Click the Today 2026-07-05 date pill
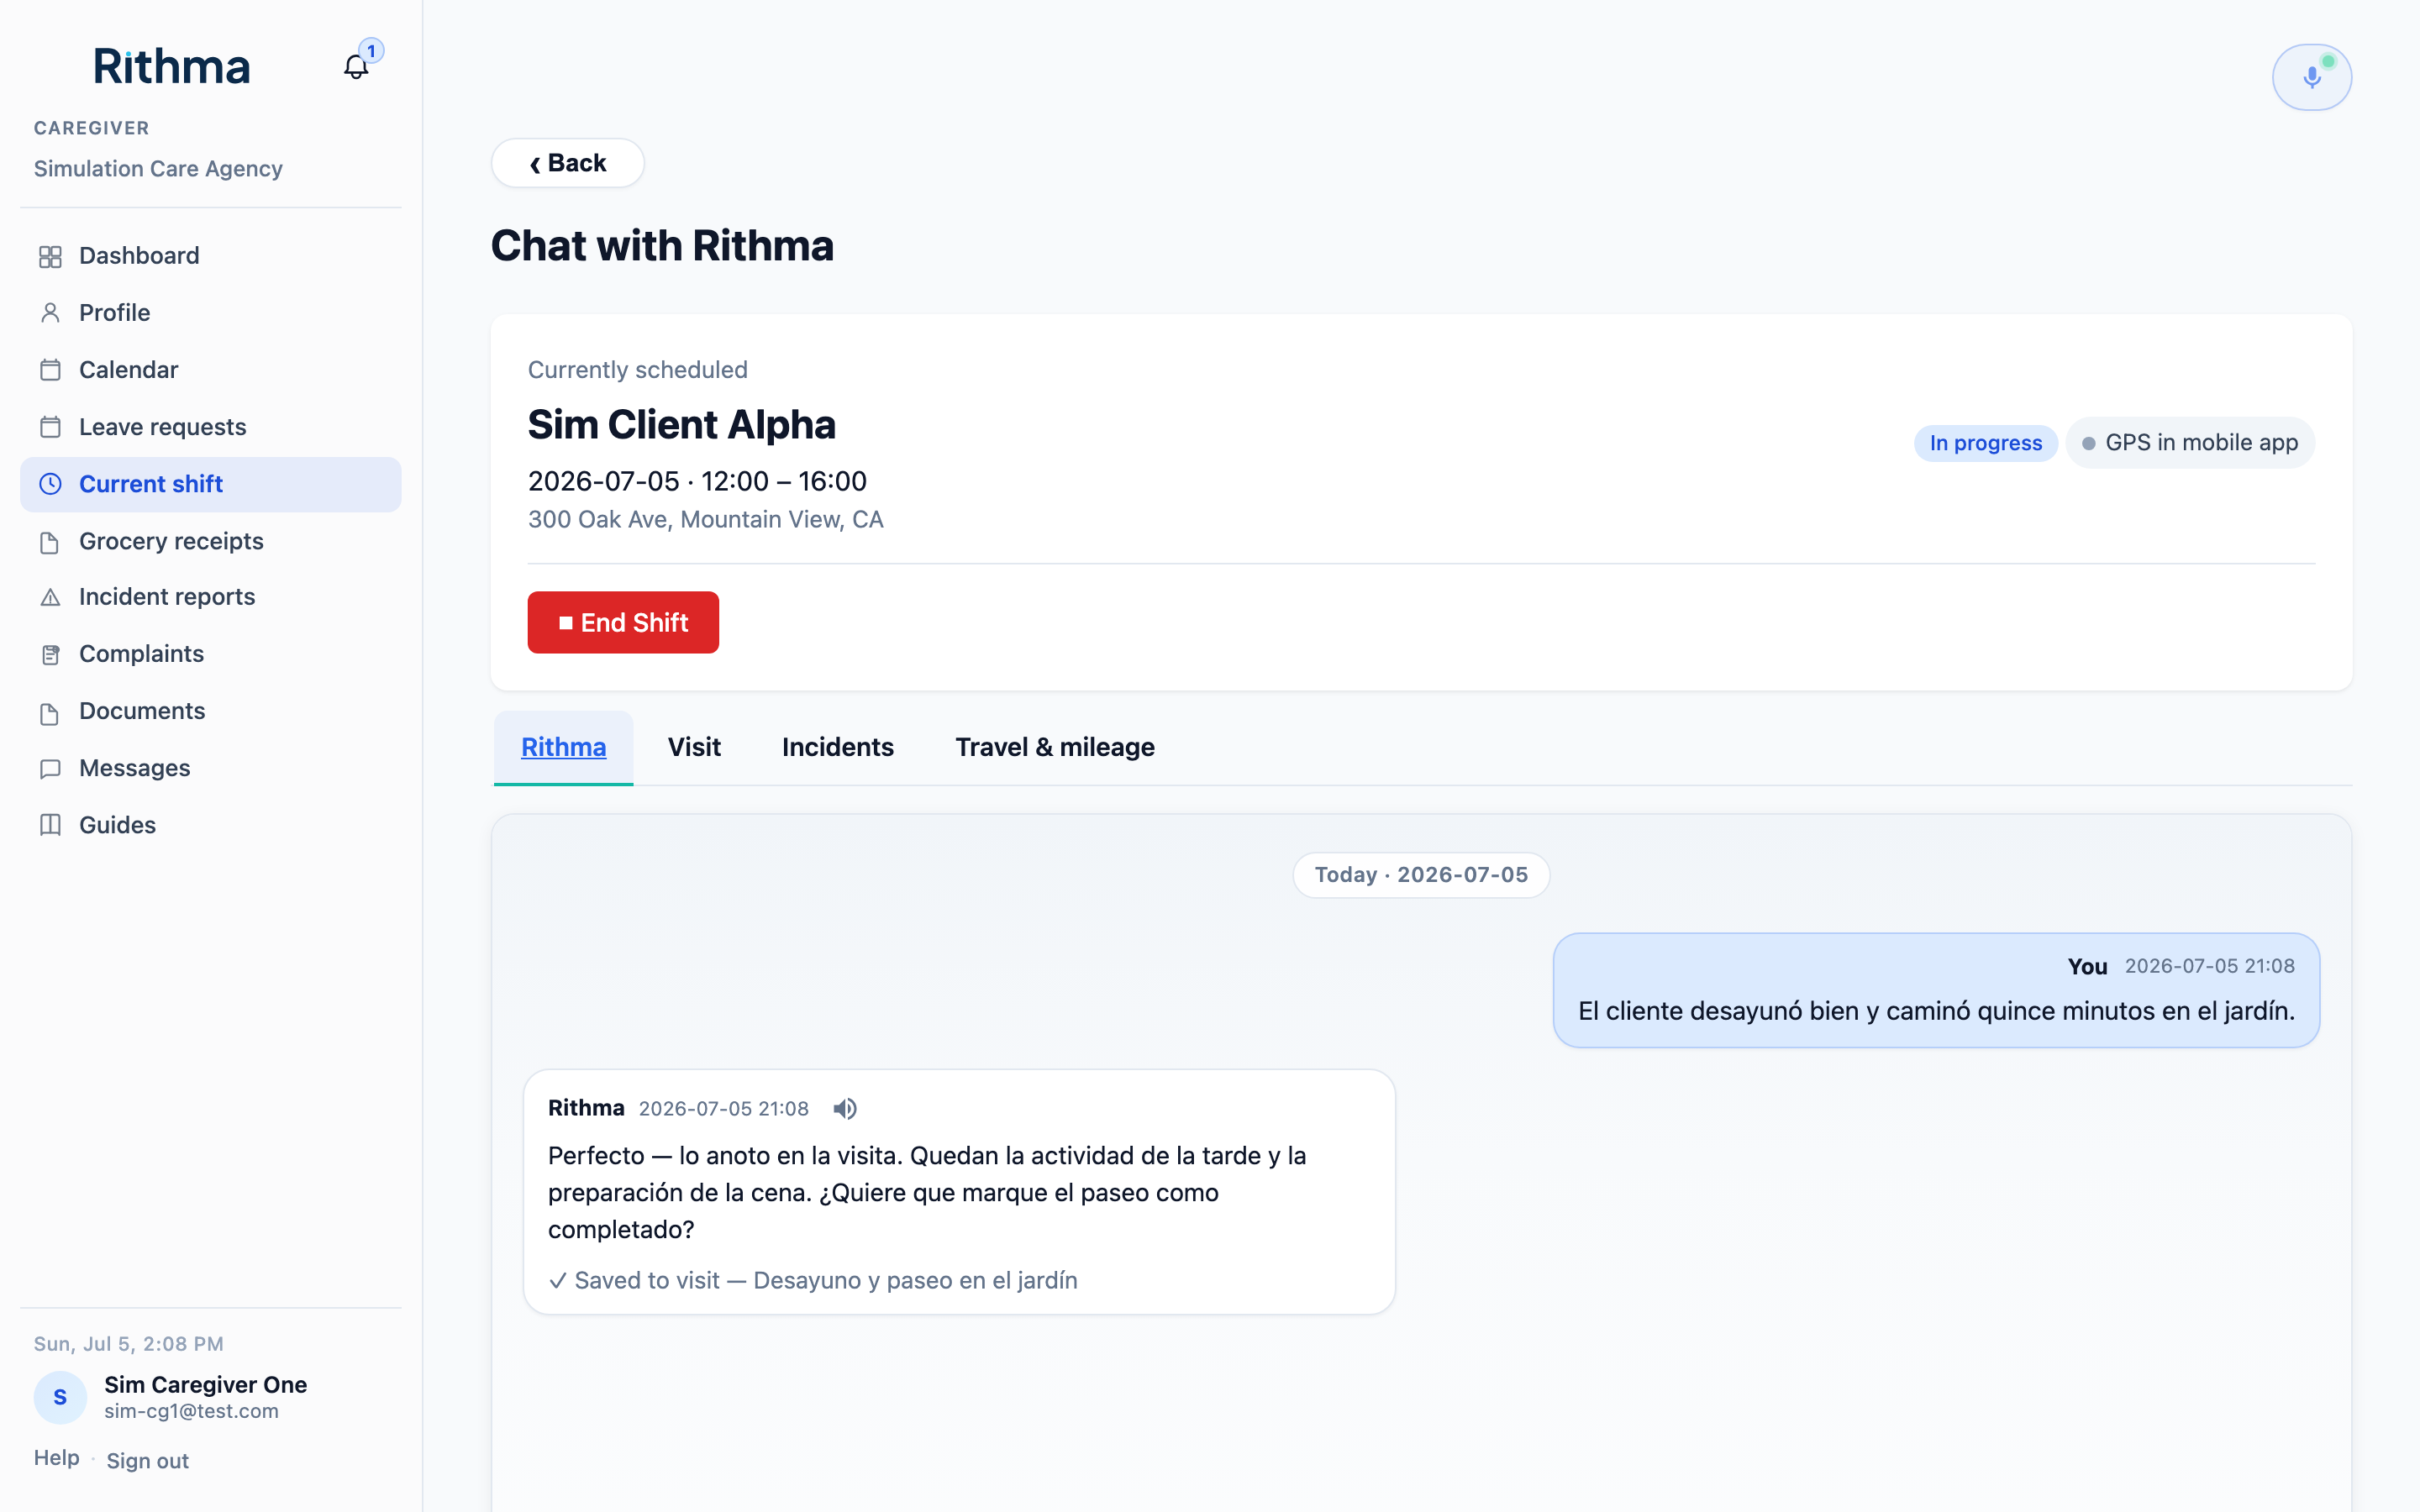Image resolution: width=2420 pixels, height=1512 pixels. [x=1421, y=875]
